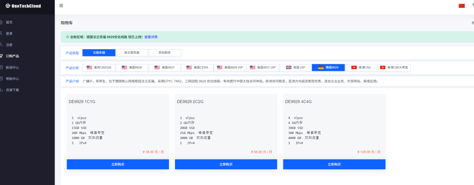474x185 pixels.
Task: Toggle the hamburger sidebar menu
Action: 61,6
